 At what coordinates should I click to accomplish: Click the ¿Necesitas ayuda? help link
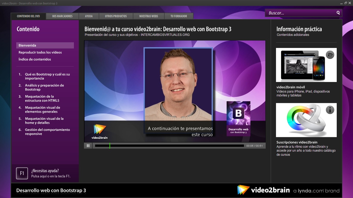pyautogui.click(x=51, y=173)
